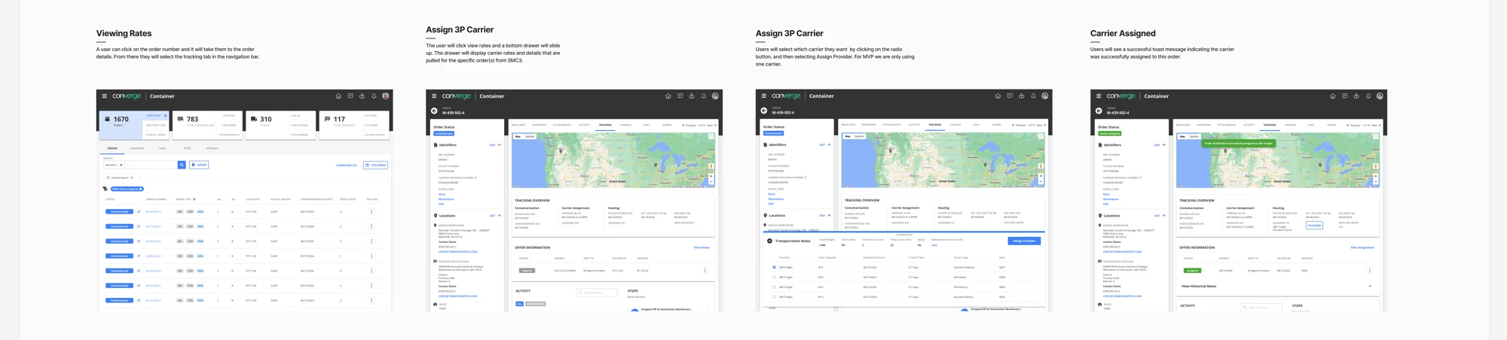
Task: Open Orders tab in Viewing Rates mockup
Action: click(112, 148)
